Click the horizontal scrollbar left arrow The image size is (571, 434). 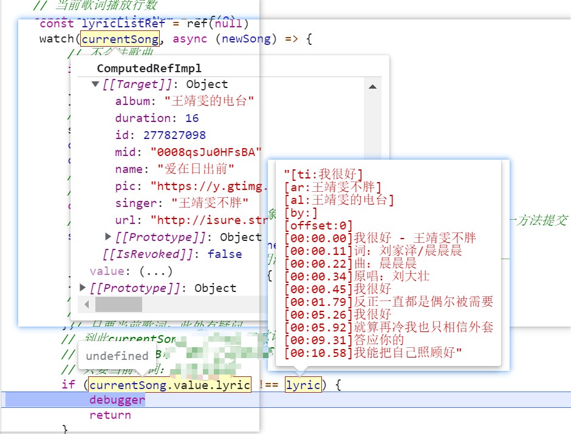click(x=87, y=304)
